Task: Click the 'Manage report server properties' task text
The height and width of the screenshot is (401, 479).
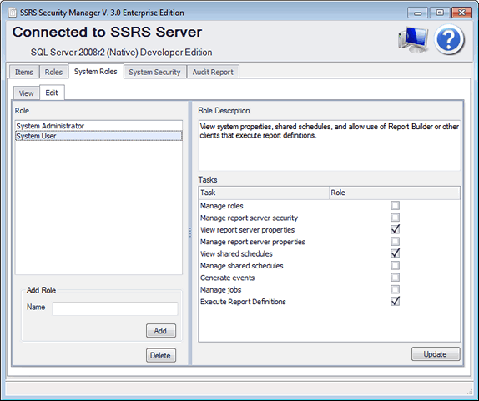Action: point(252,242)
